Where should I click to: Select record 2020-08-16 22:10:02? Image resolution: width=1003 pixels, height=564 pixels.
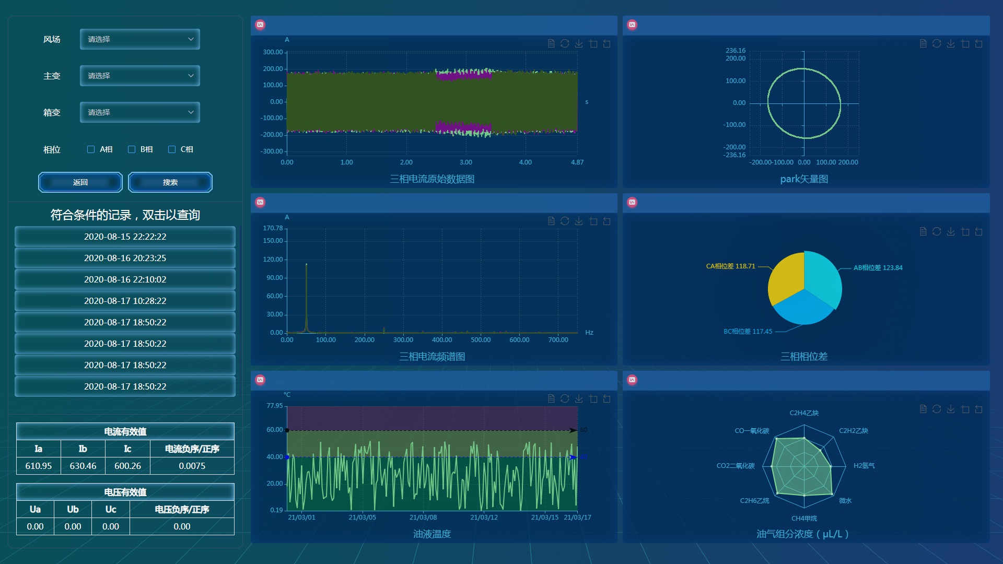(x=125, y=279)
